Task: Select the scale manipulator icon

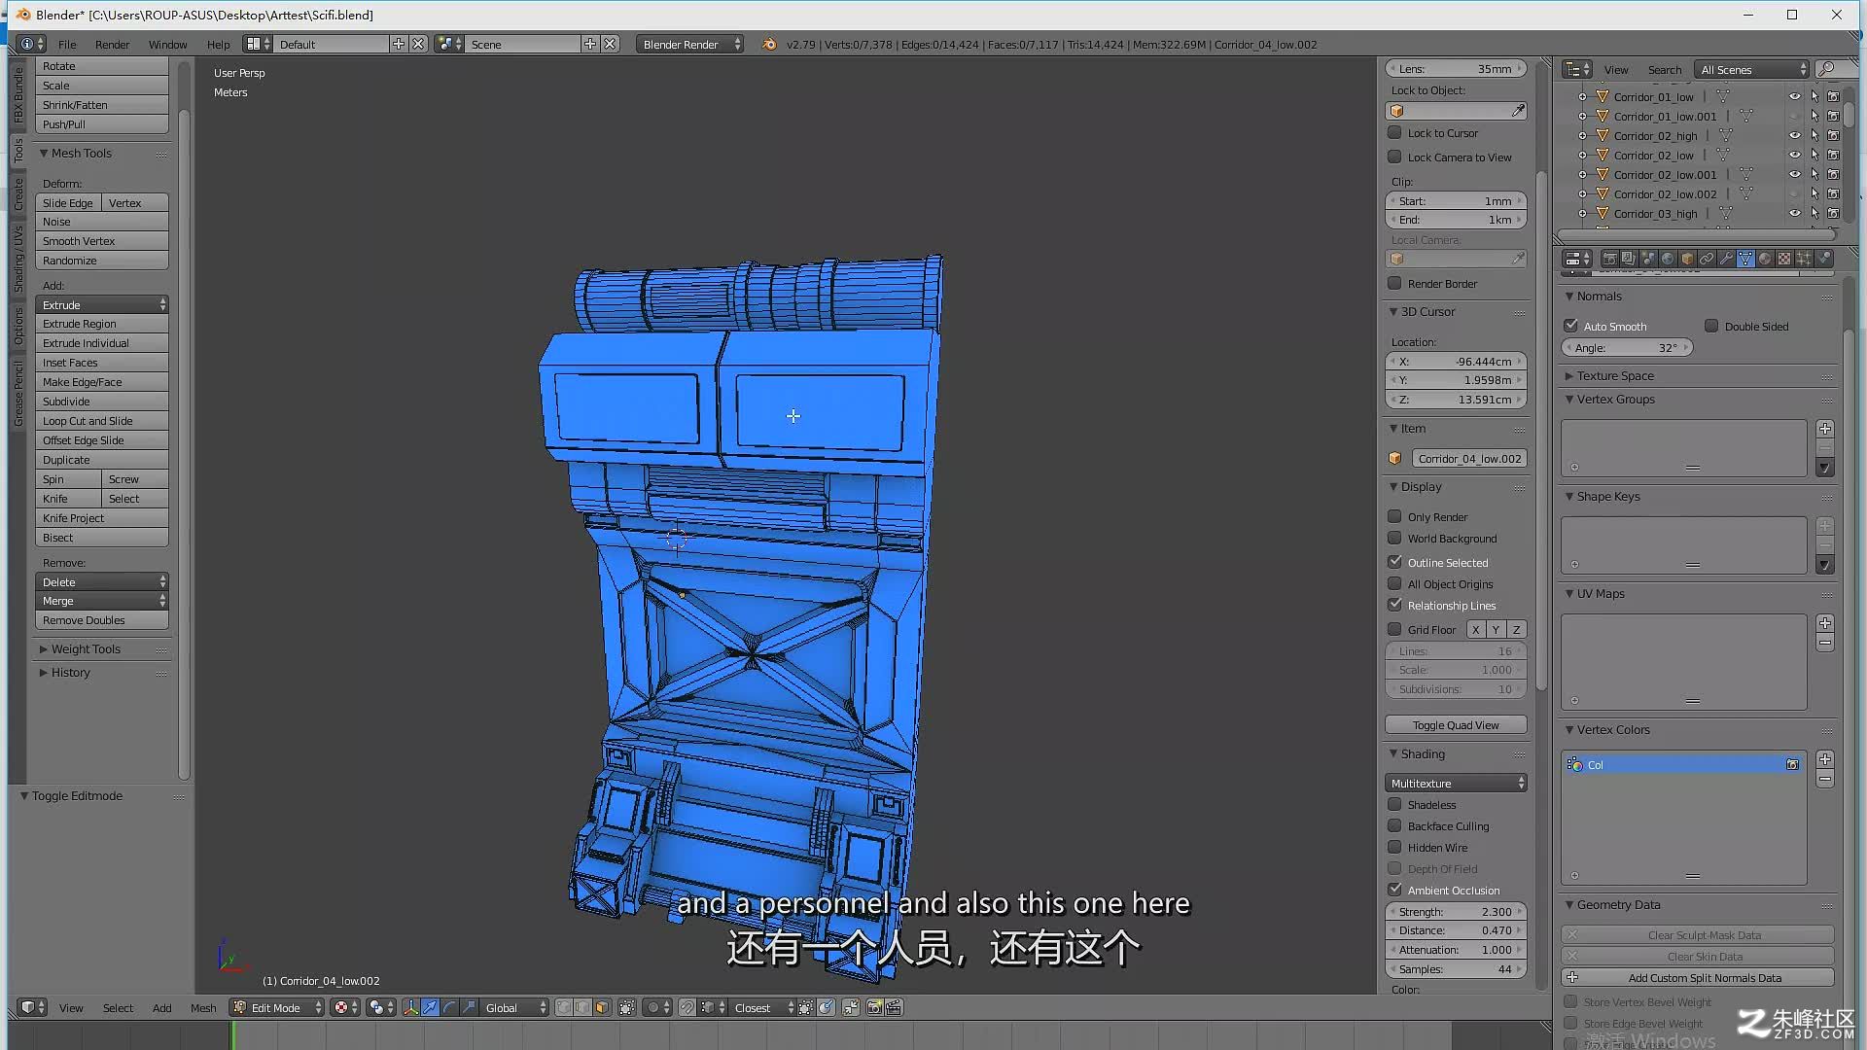Action: coord(469,1008)
